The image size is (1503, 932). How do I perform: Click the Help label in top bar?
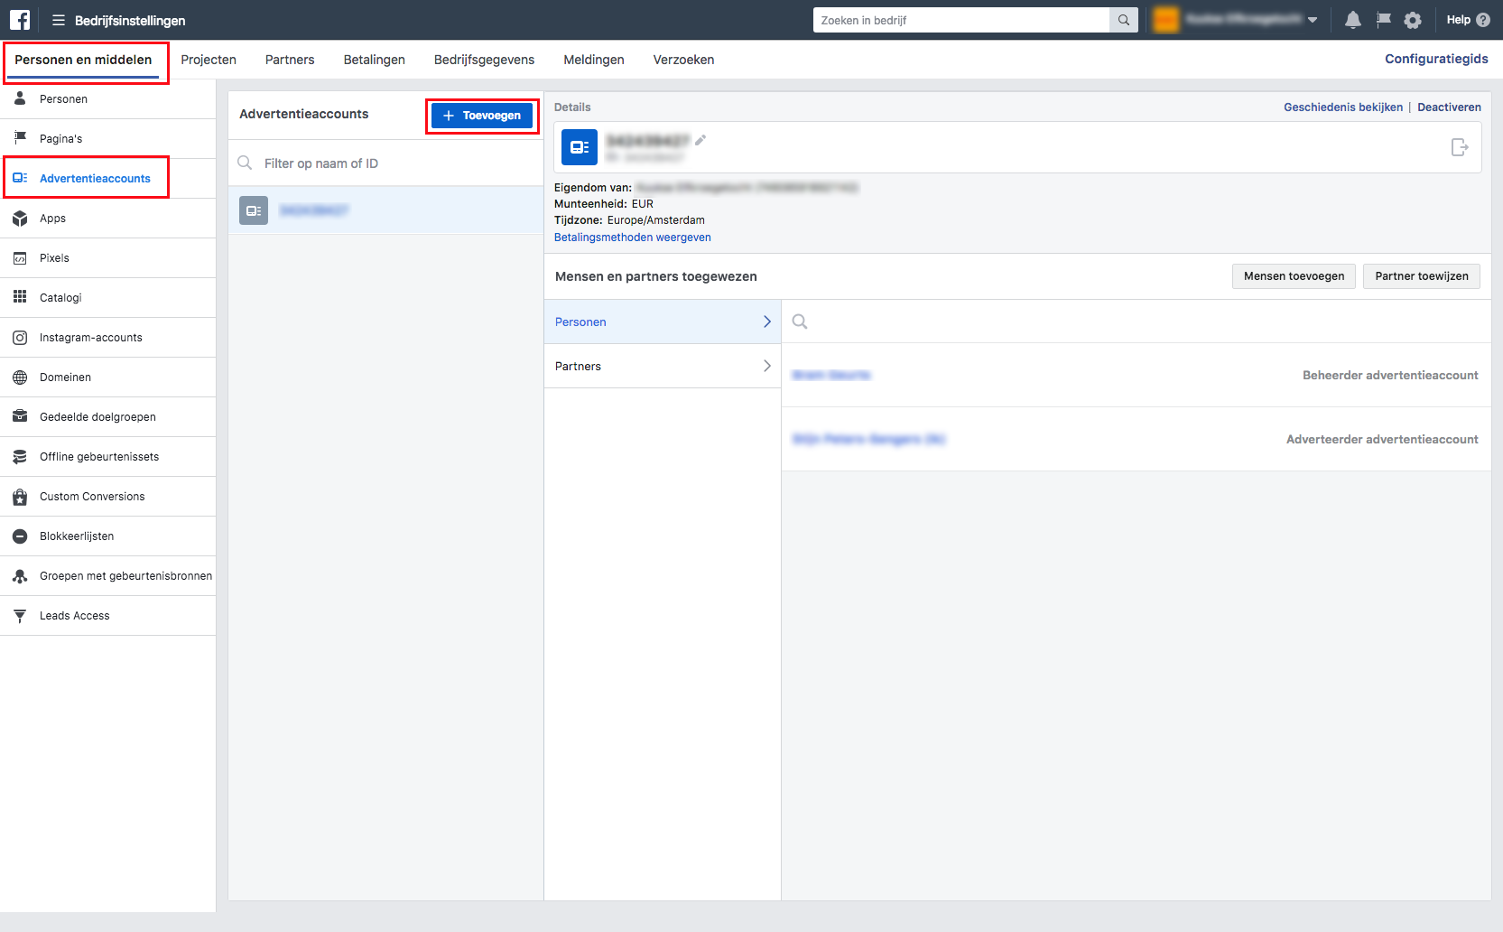tap(1458, 20)
